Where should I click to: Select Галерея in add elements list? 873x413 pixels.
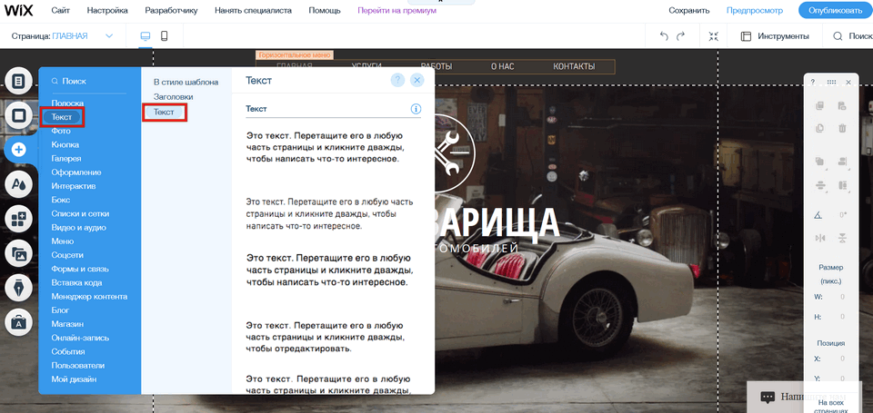65,159
